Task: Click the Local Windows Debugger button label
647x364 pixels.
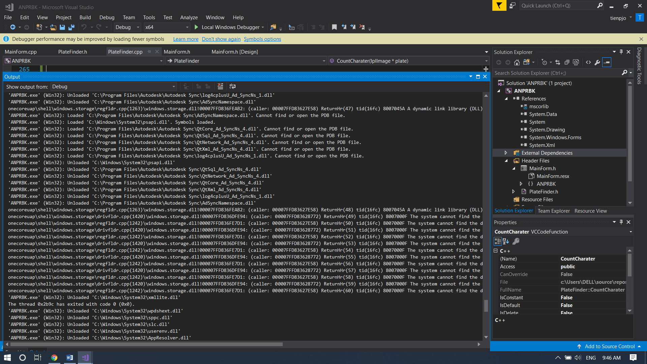Action: pos(230,27)
